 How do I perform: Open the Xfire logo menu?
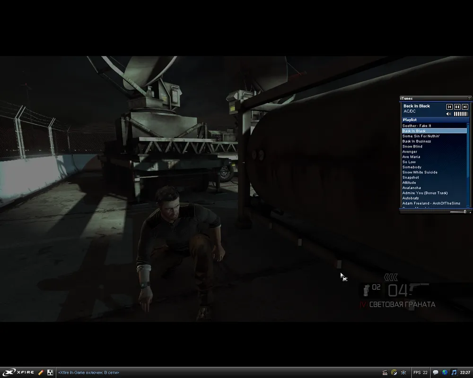point(18,372)
